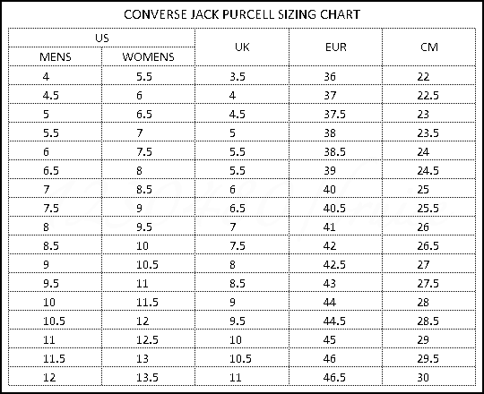Click the EUR 46.5 cell
The height and width of the screenshot is (394, 484).
pos(336,377)
